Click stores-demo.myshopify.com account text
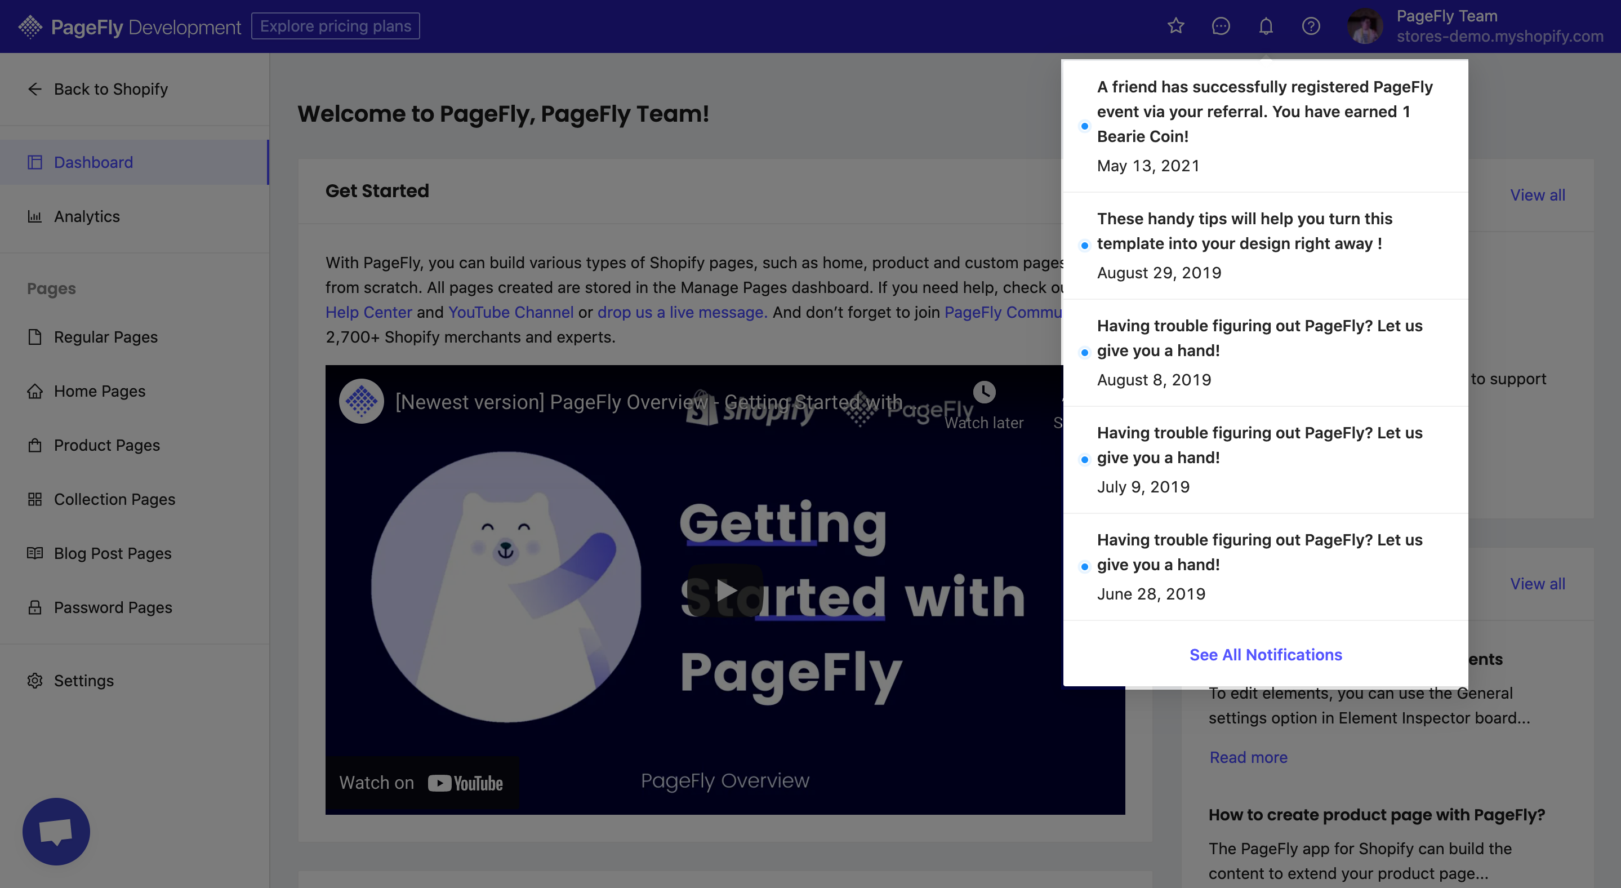The image size is (1621, 888). [1499, 37]
